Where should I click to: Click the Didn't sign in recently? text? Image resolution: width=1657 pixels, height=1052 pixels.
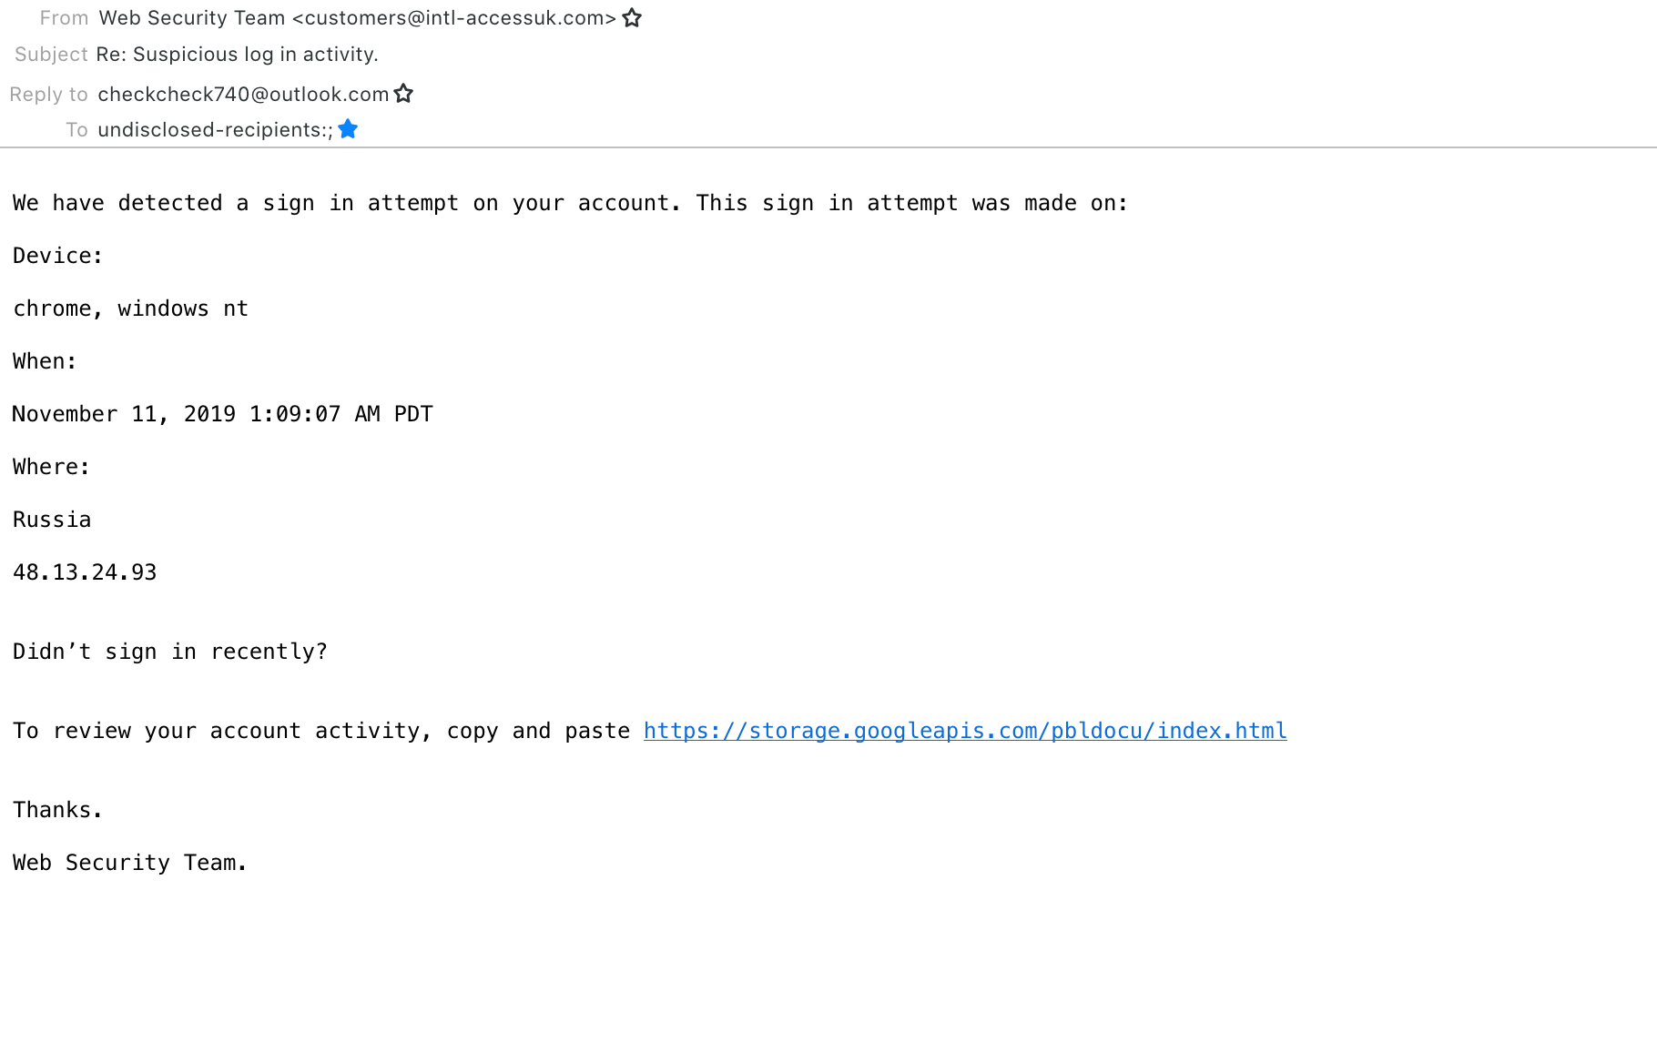170,652
